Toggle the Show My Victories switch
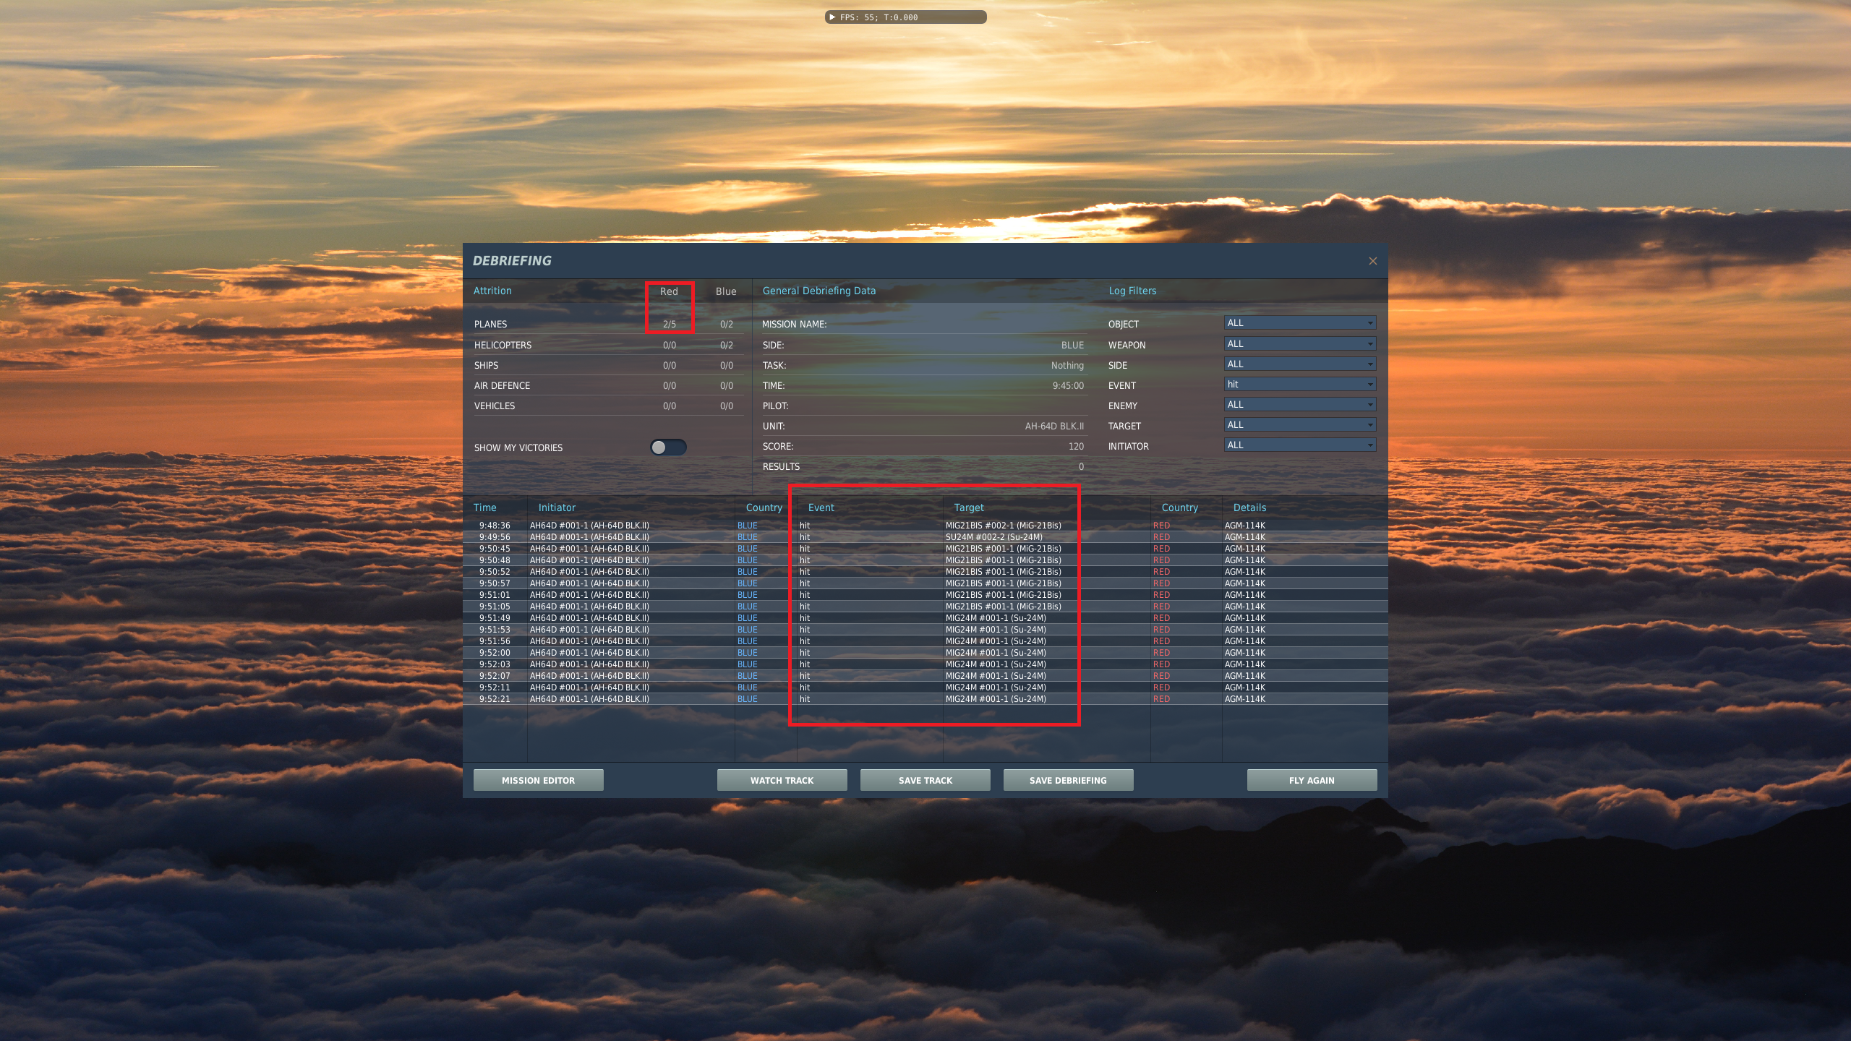 click(668, 447)
